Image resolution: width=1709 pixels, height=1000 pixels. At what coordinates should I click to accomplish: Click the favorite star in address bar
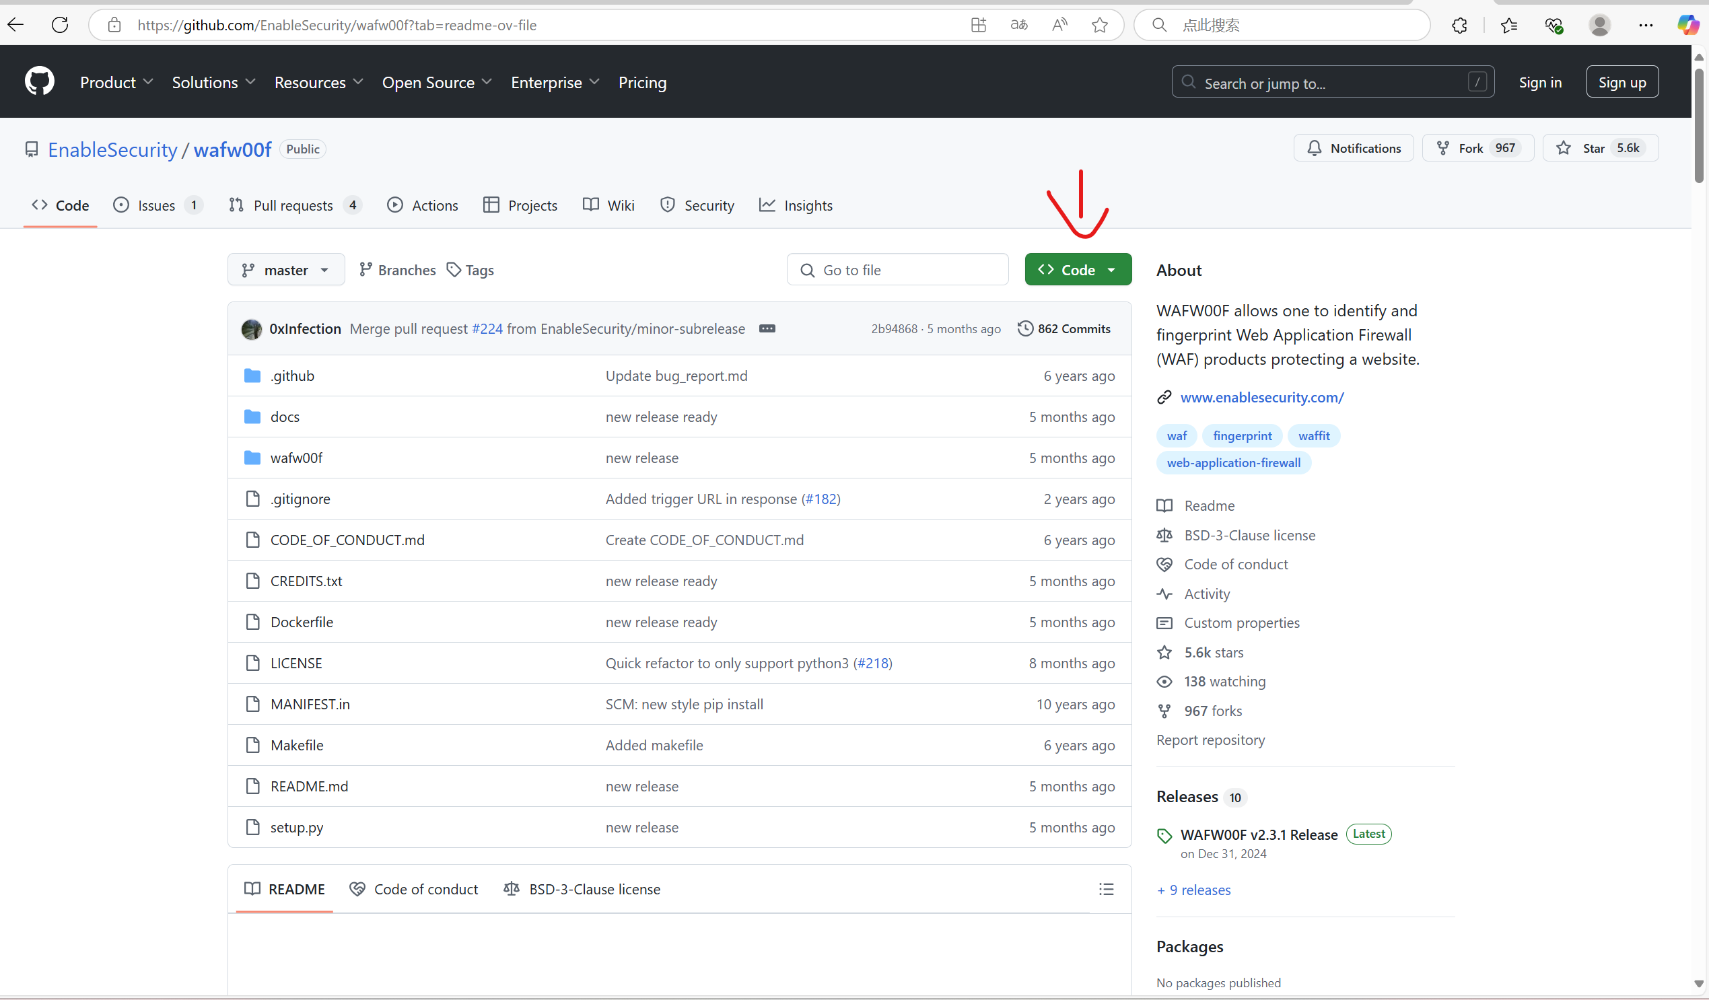tap(1099, 25)
